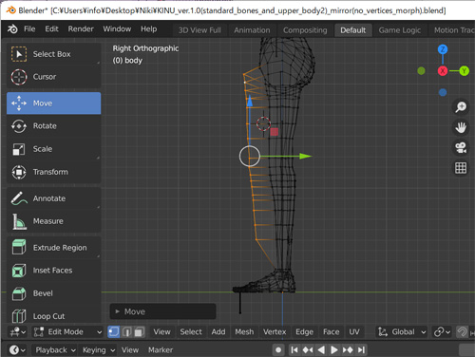The height and width of the screenshot is (357, 475).
Task: Pick the Loop Cut tool
Action: point(53,316)
